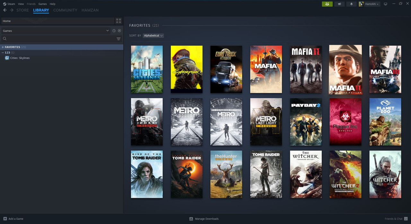Open the Friends & Chat icon
This screenshot has height=224, width=411.
[x=406, y=219]
